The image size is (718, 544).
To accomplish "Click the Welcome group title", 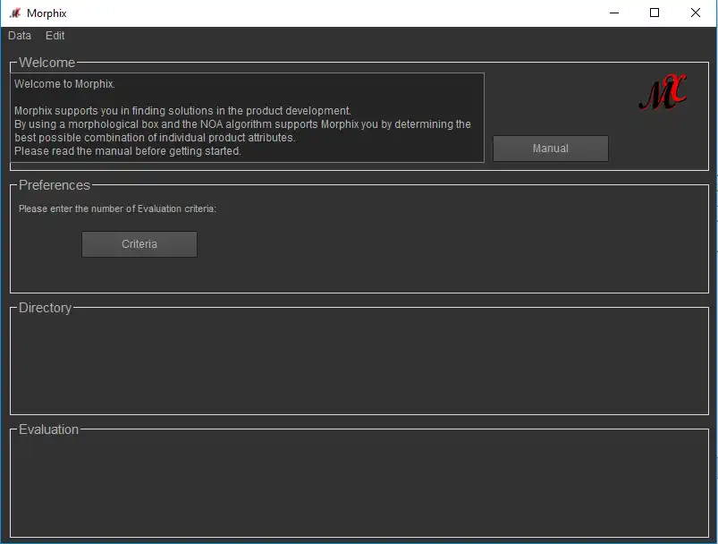I will coord(46,63).
